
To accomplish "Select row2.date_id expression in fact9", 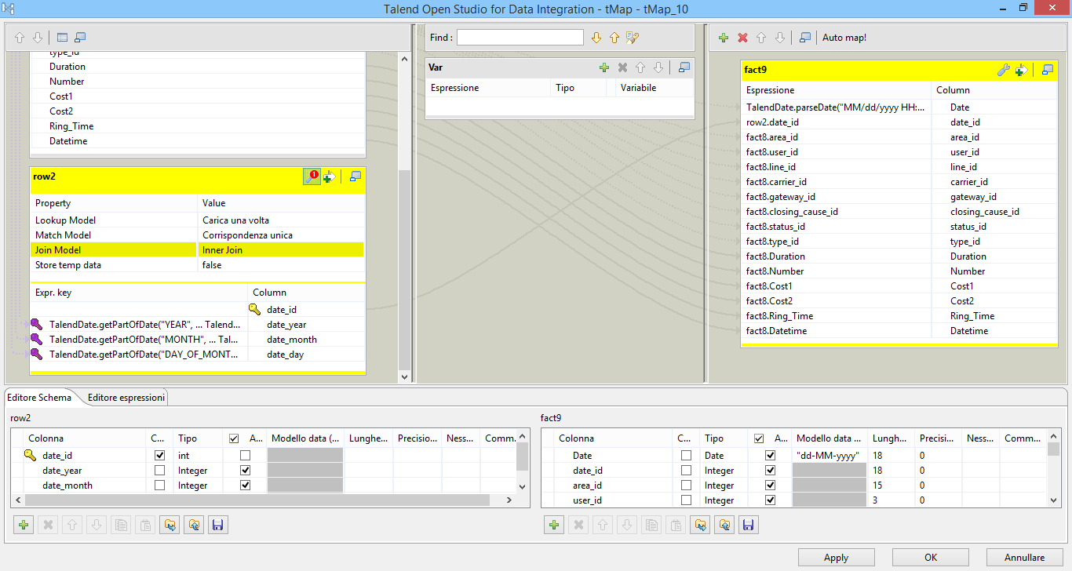I will tap(836, 122).
